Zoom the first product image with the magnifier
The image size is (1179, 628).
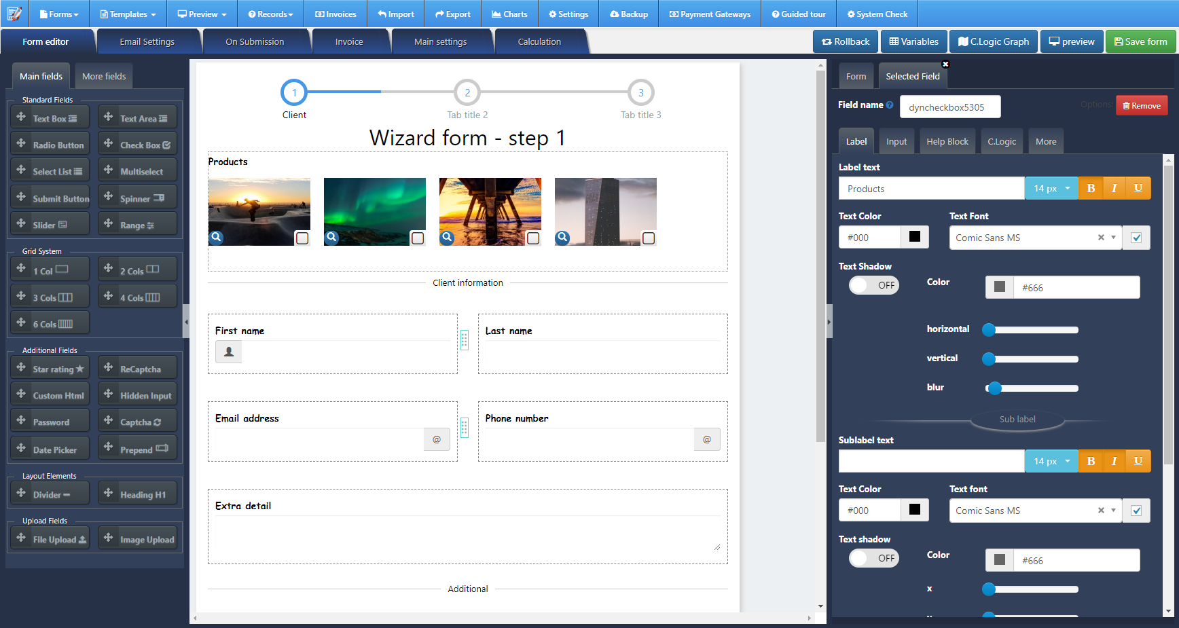point(216,238)
